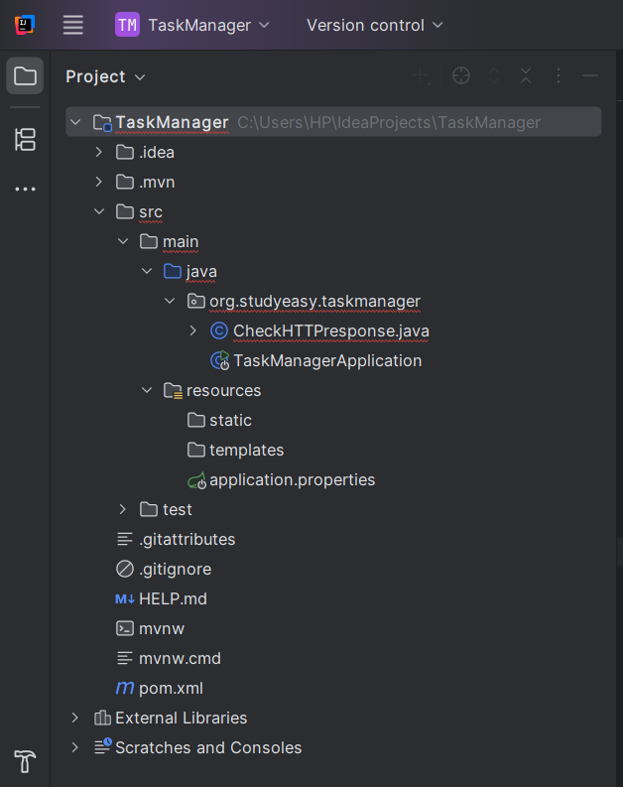Screen dimensions: 623x787
Task: Open the main hamburger menu
Action: 72,25
